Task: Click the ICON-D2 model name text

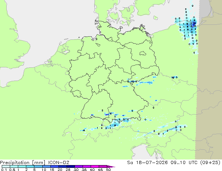Action: [58, 163]
